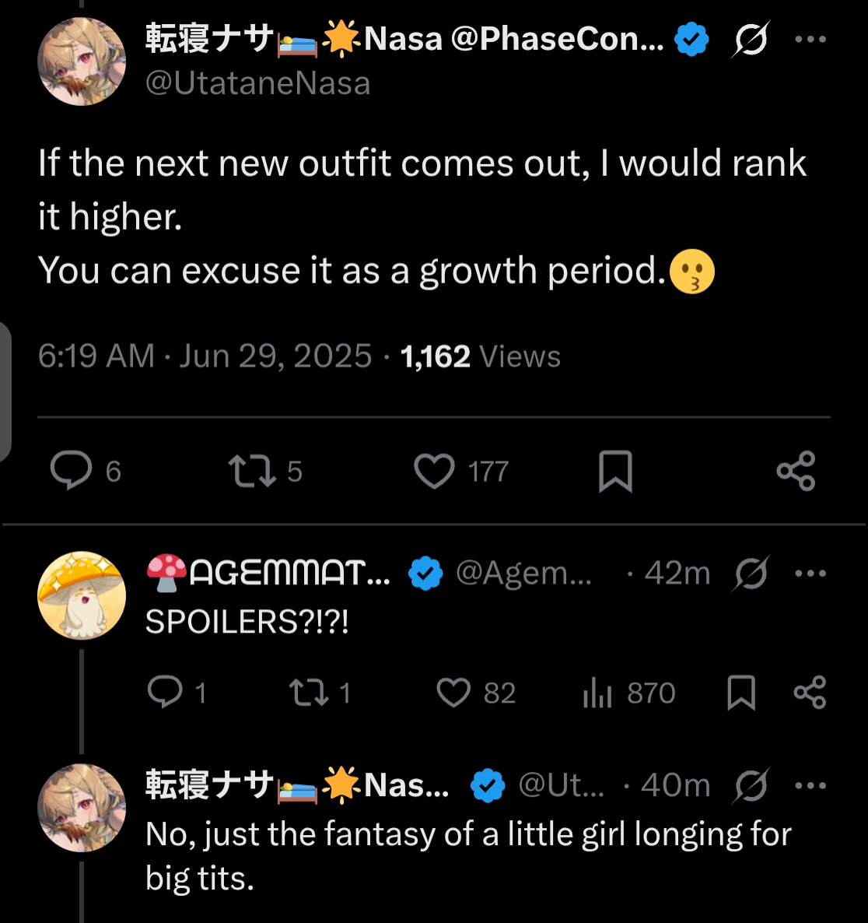Viewport: 868px width, 923px height.
Task: Like the main post with 177 likes
Action: (434, 471)
